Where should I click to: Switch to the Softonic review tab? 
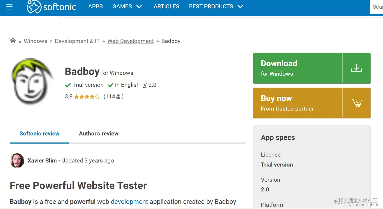39,134
